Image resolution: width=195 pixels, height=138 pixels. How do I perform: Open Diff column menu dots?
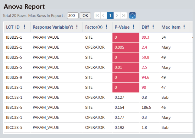pos(153,27)
